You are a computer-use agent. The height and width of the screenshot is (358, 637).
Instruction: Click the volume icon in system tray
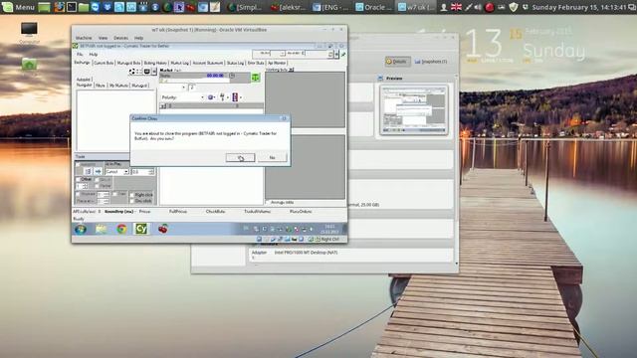point(478,7)
